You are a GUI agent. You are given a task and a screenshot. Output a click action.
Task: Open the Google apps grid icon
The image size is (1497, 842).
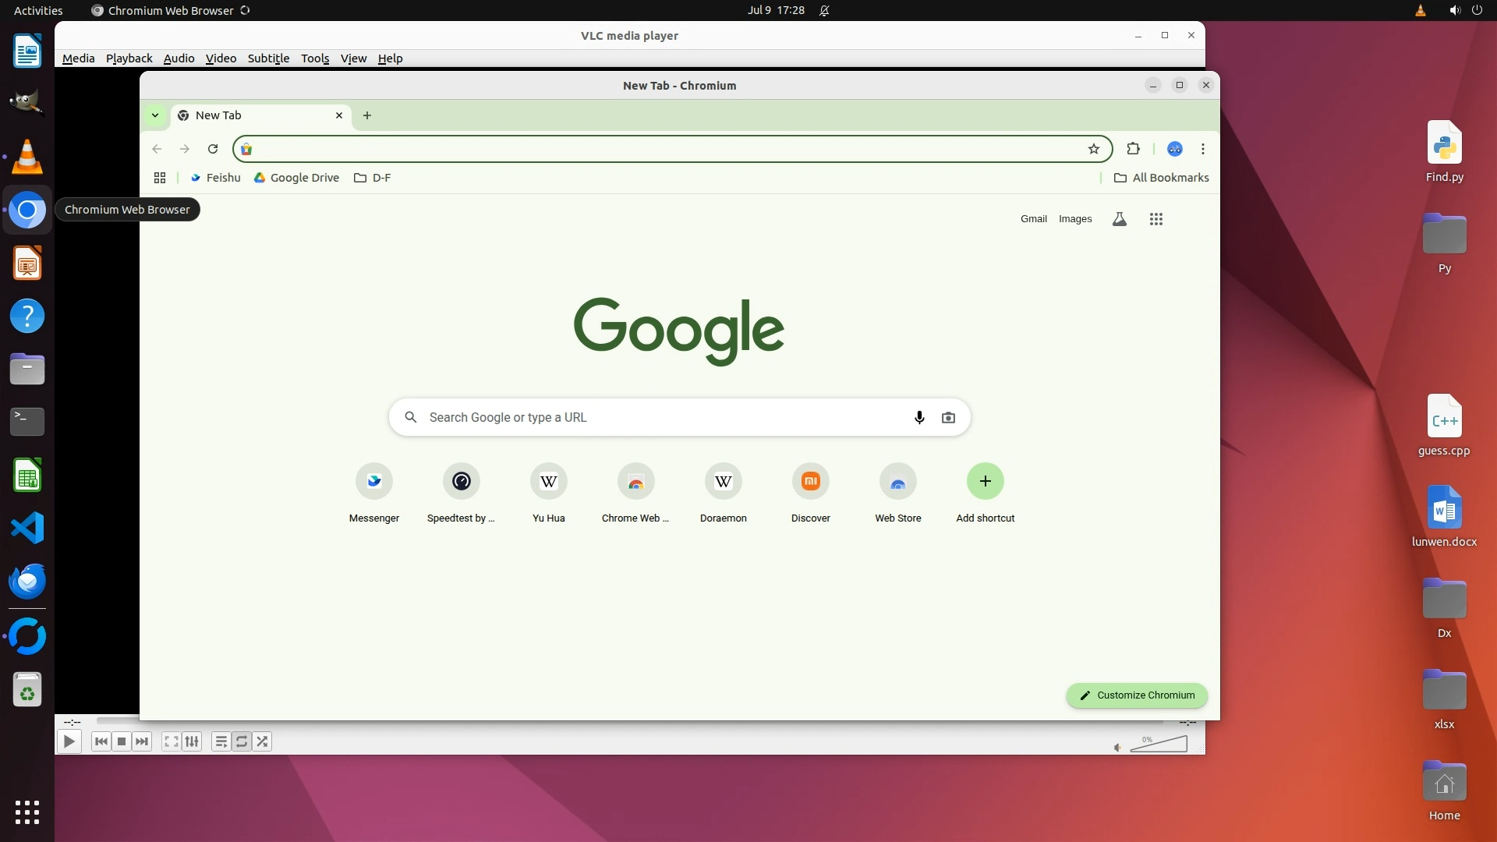(1155, 219)
